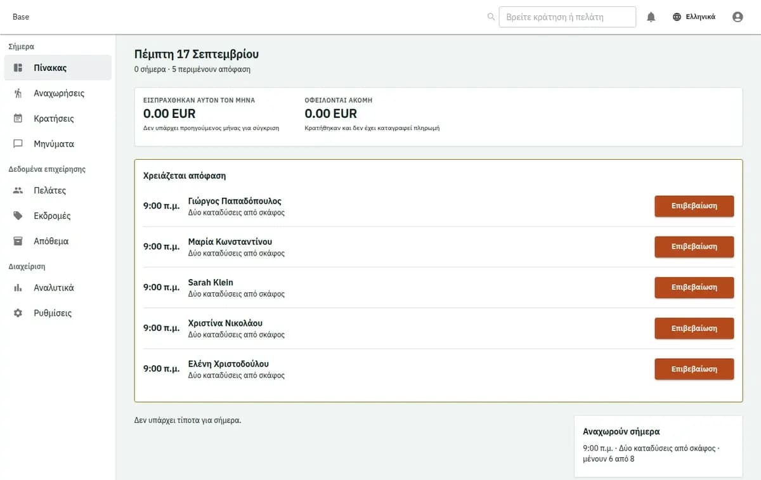Open the Ελληνικά language selector
Viewport: 761px width, 480px height.
pyautogui.click(x=694, y=17)
